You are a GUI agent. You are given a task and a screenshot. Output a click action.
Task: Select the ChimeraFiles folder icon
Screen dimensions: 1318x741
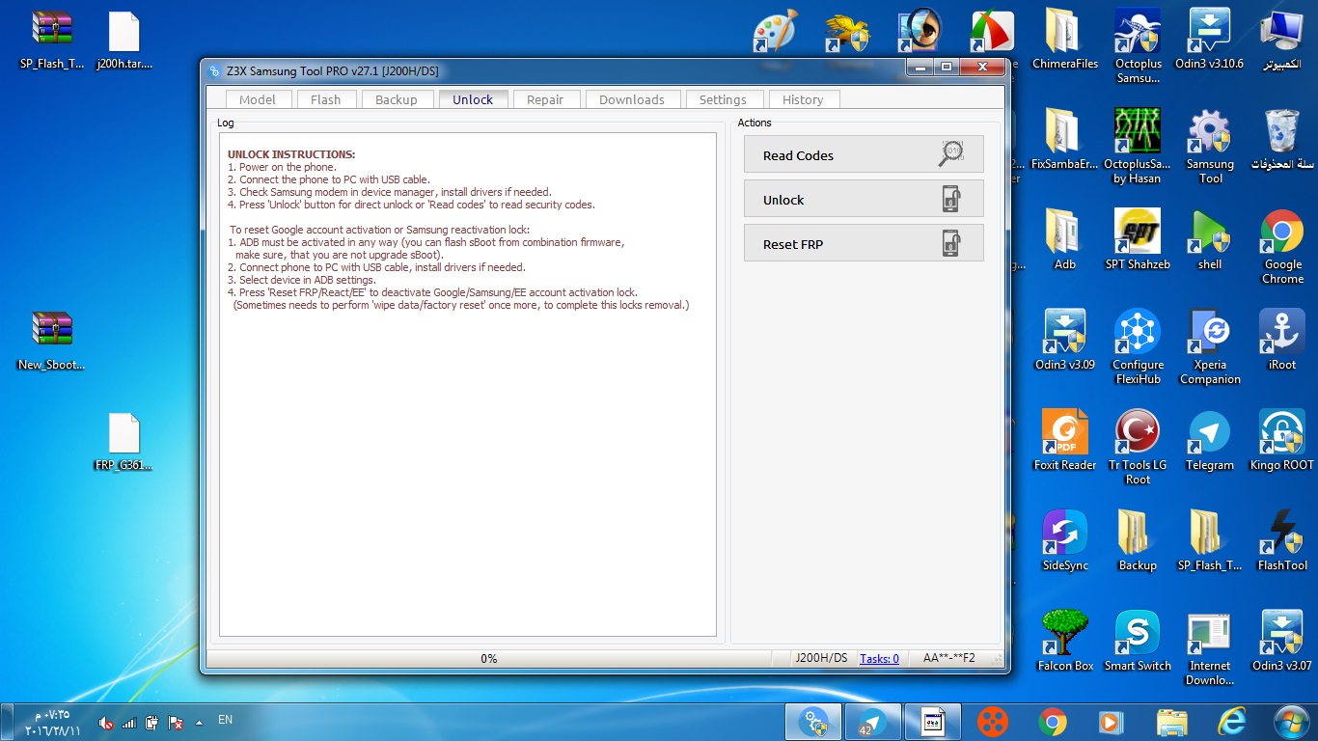point(1065,41)
